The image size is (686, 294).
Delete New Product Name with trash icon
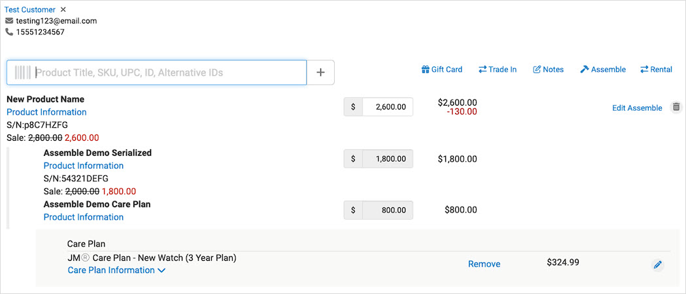point(676,107)
